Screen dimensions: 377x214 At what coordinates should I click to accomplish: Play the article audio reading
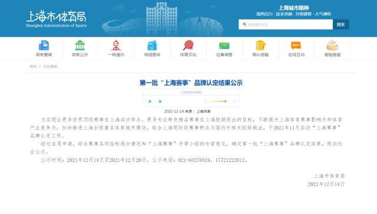pyautogui.click(x=150, y=102)
